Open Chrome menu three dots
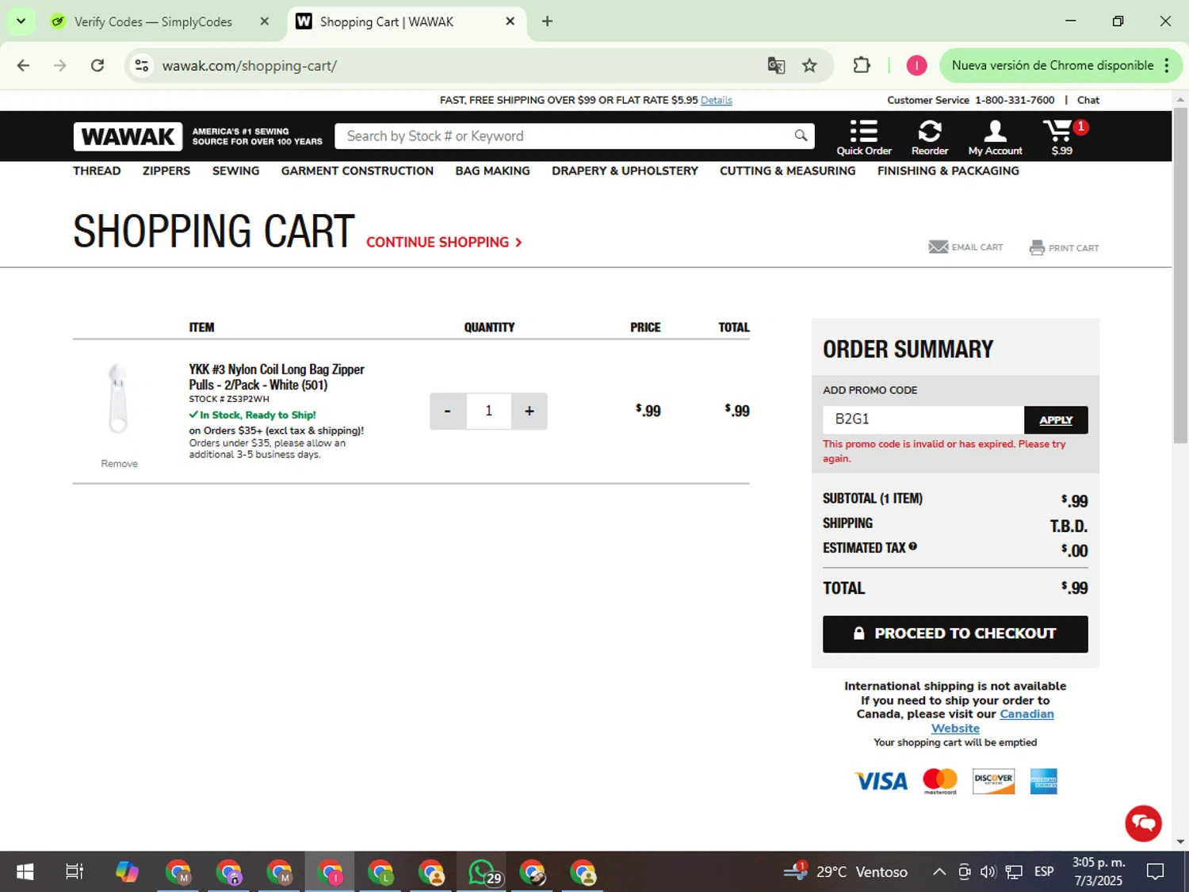Viewport: 1189px width, 892px height. (x=1167, y=66)
